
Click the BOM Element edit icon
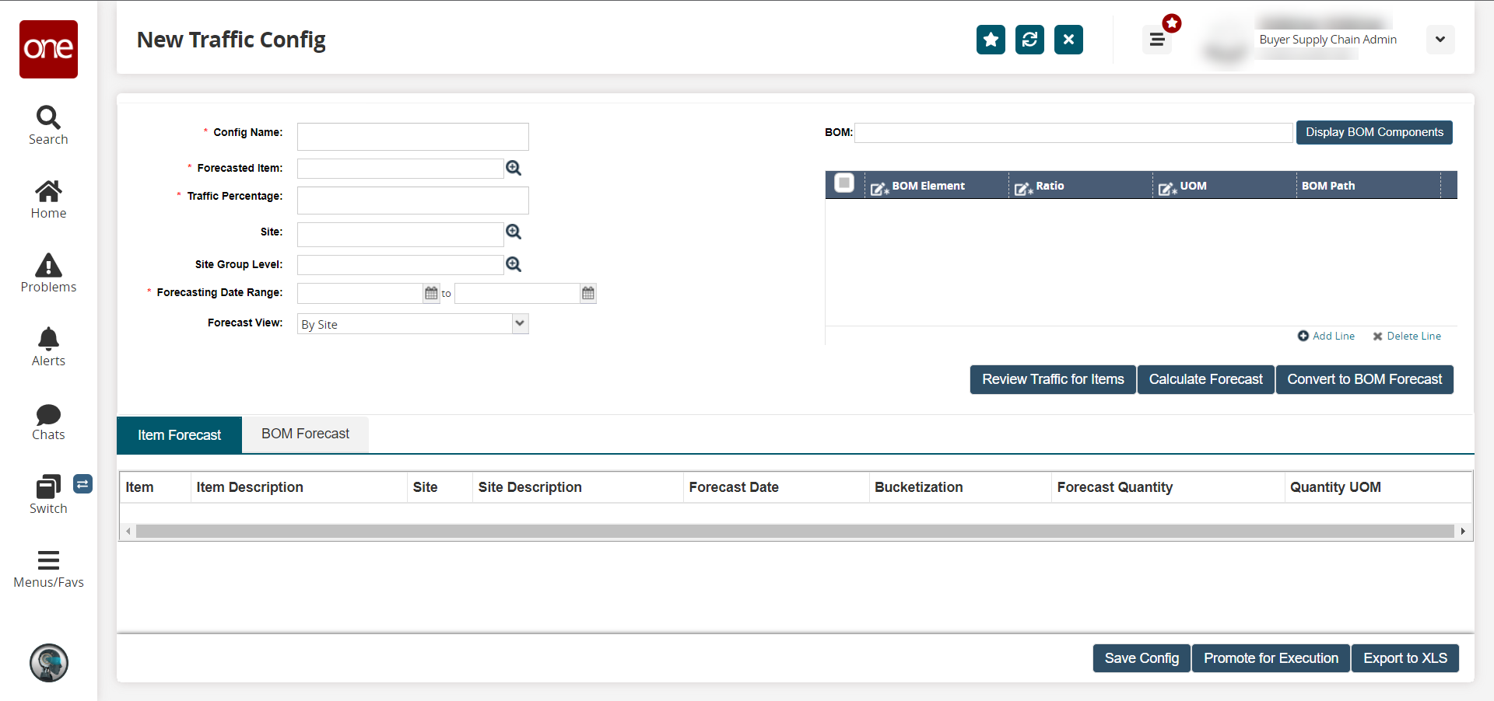tap(879, 188)
